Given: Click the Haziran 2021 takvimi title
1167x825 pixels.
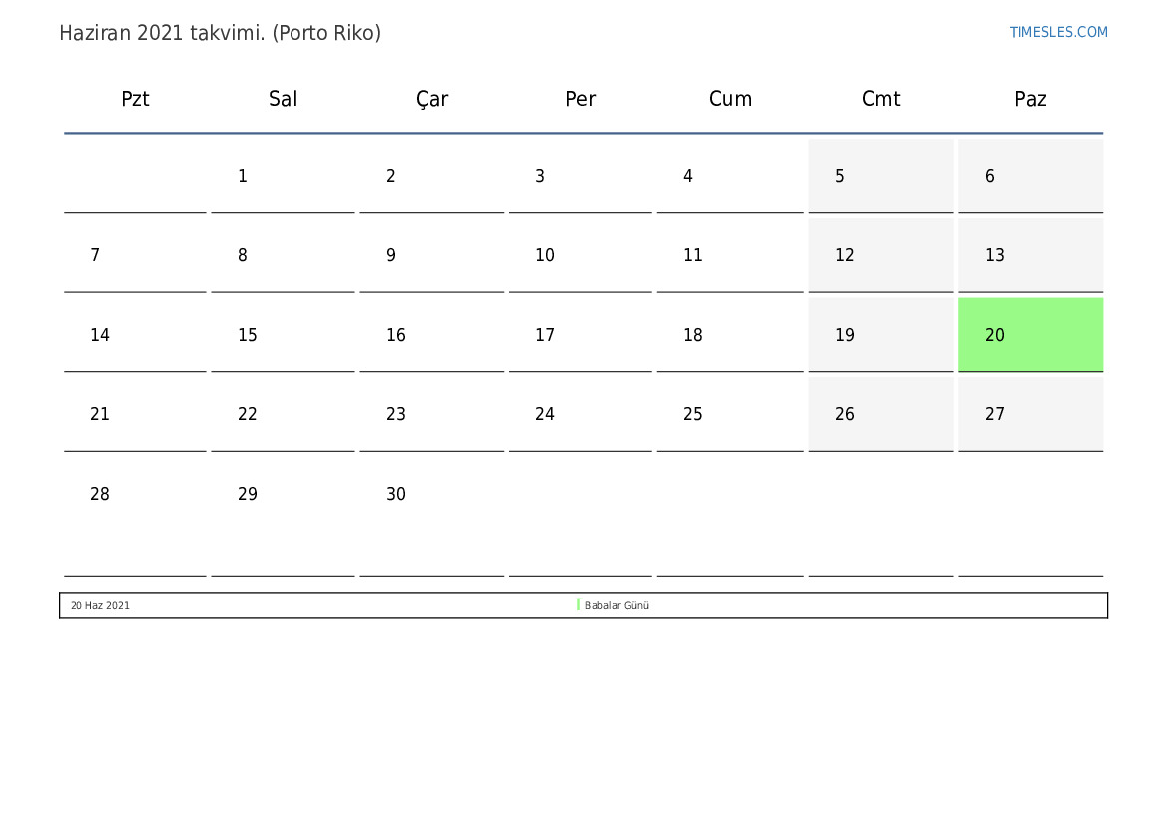Looking at the screenshot, I should 221,33.
